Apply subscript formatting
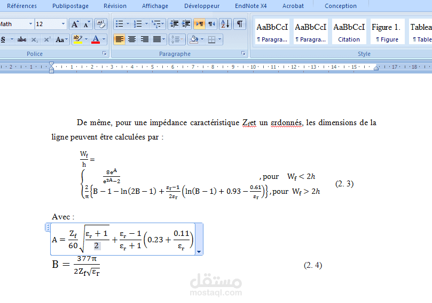 pyautogui.click(x=34, y=39)
